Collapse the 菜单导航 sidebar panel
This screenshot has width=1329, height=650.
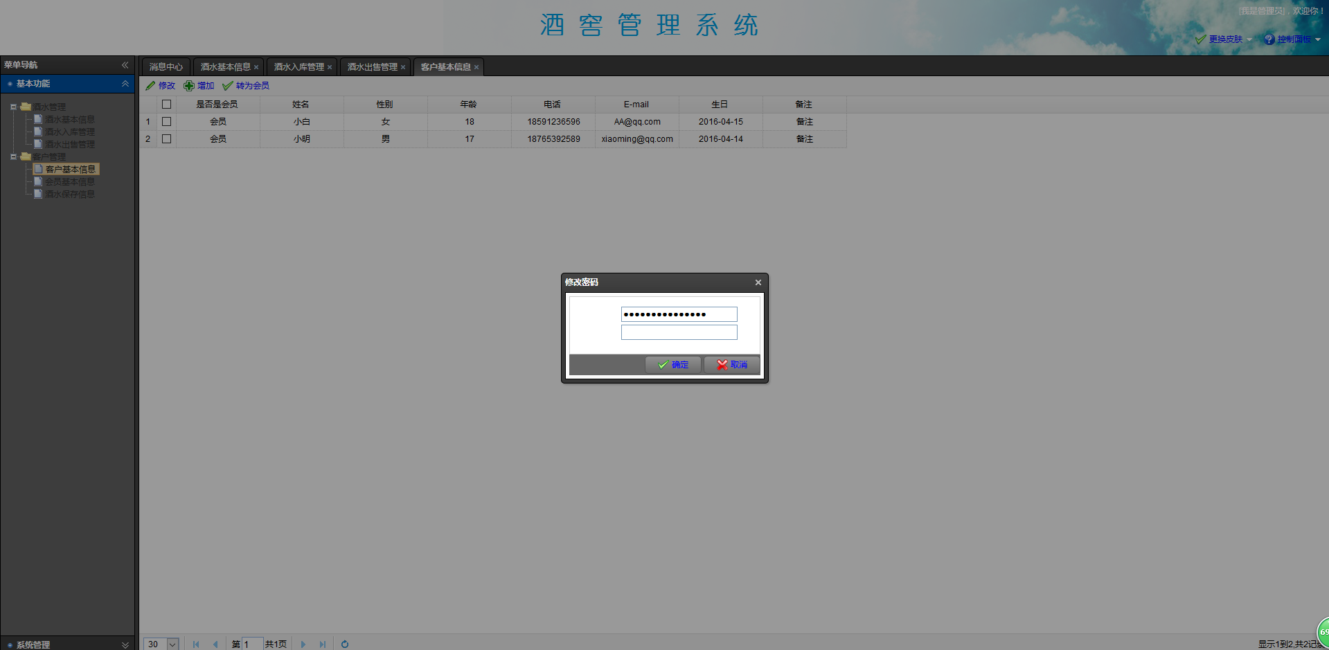pos(125,65)
